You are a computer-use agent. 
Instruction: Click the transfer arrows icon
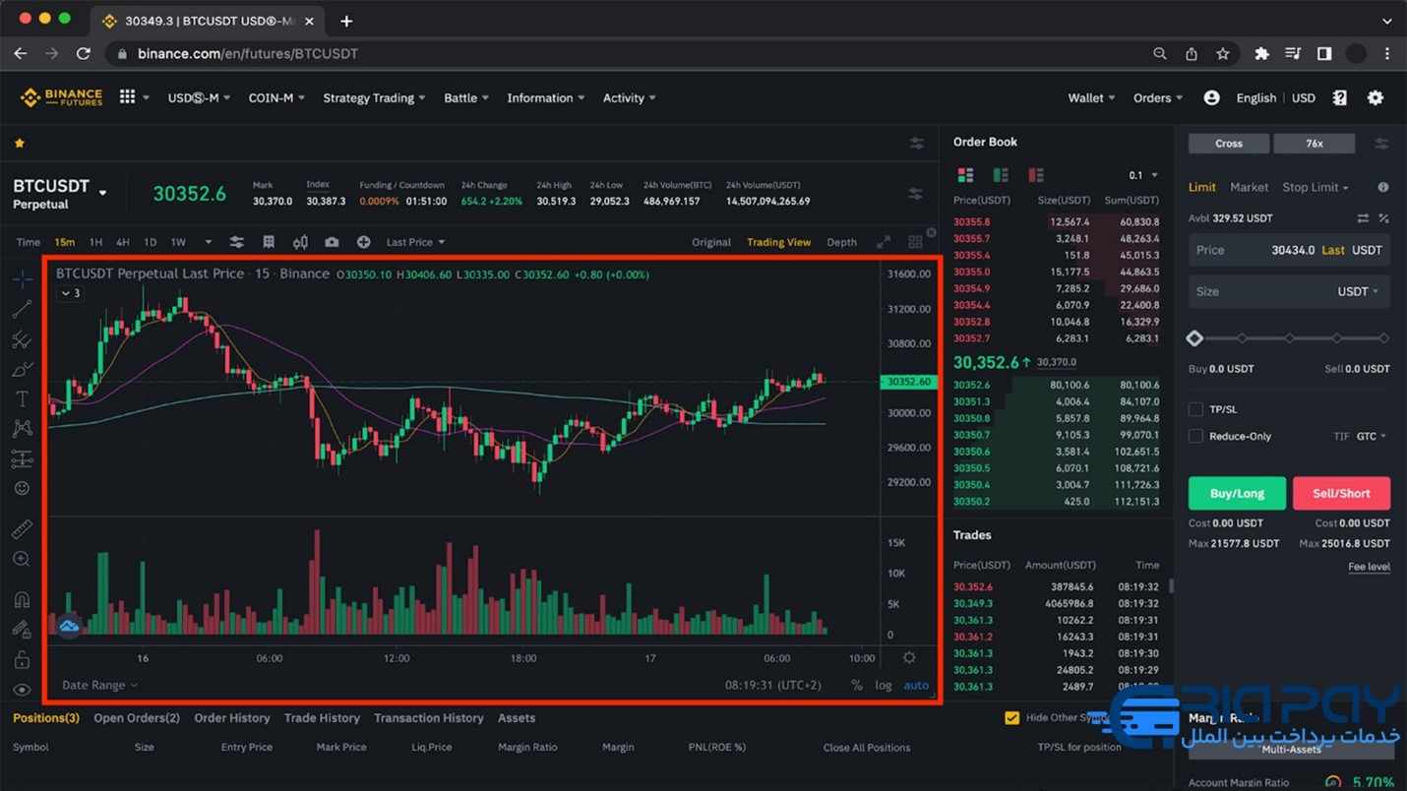coord(1363,218)
